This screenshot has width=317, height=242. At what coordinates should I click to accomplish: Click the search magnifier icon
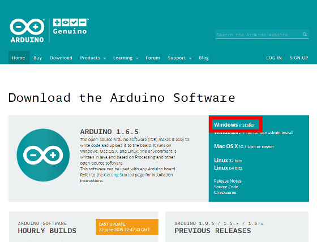[x=305, y=34]
